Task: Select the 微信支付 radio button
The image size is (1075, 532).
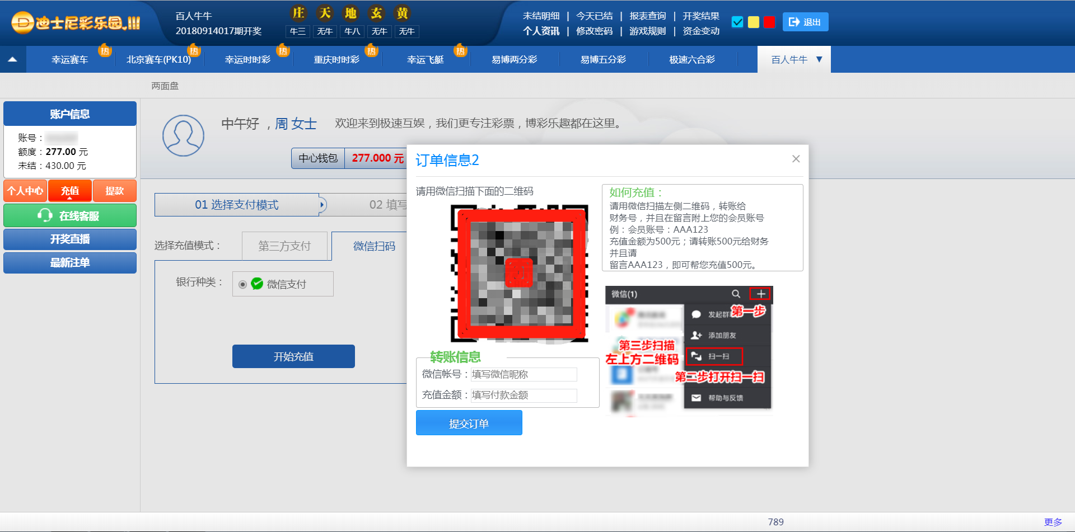Action: pyautogui.click(x=242, y=285)
